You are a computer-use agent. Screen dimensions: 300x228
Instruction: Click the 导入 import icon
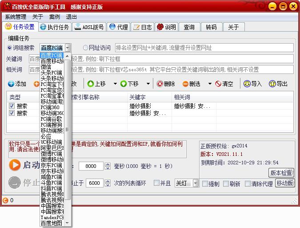click(247, 84)
